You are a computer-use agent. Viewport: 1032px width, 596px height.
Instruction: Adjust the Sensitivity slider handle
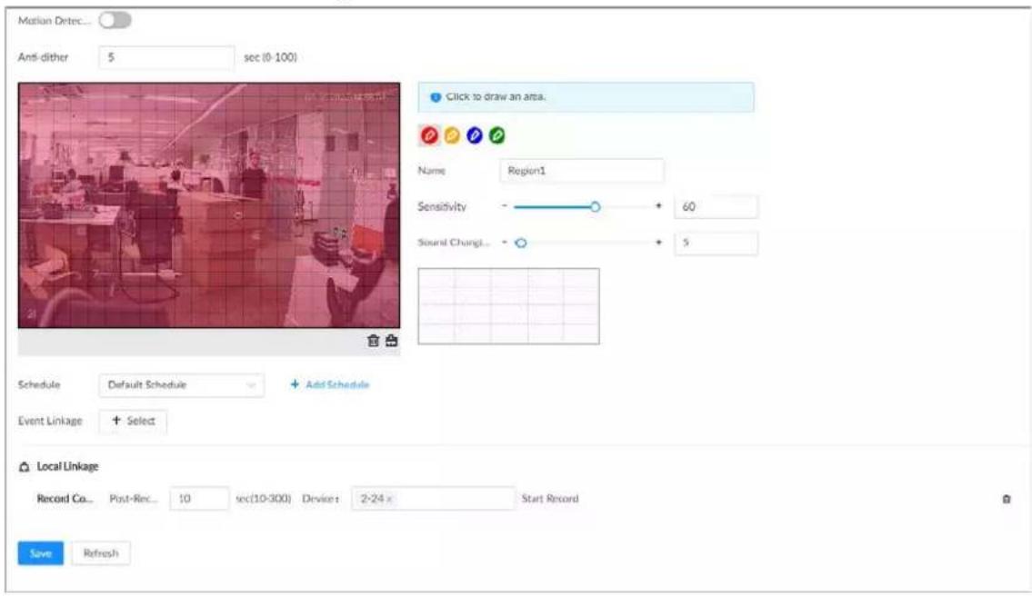coord(595,206)
